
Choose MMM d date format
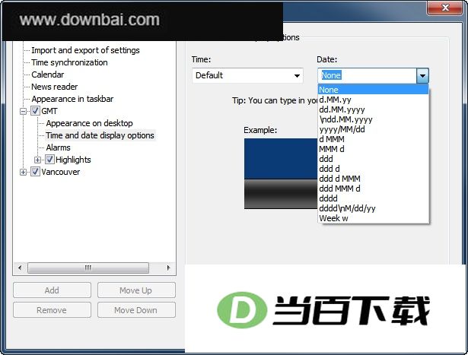click(x=374, y=149)
